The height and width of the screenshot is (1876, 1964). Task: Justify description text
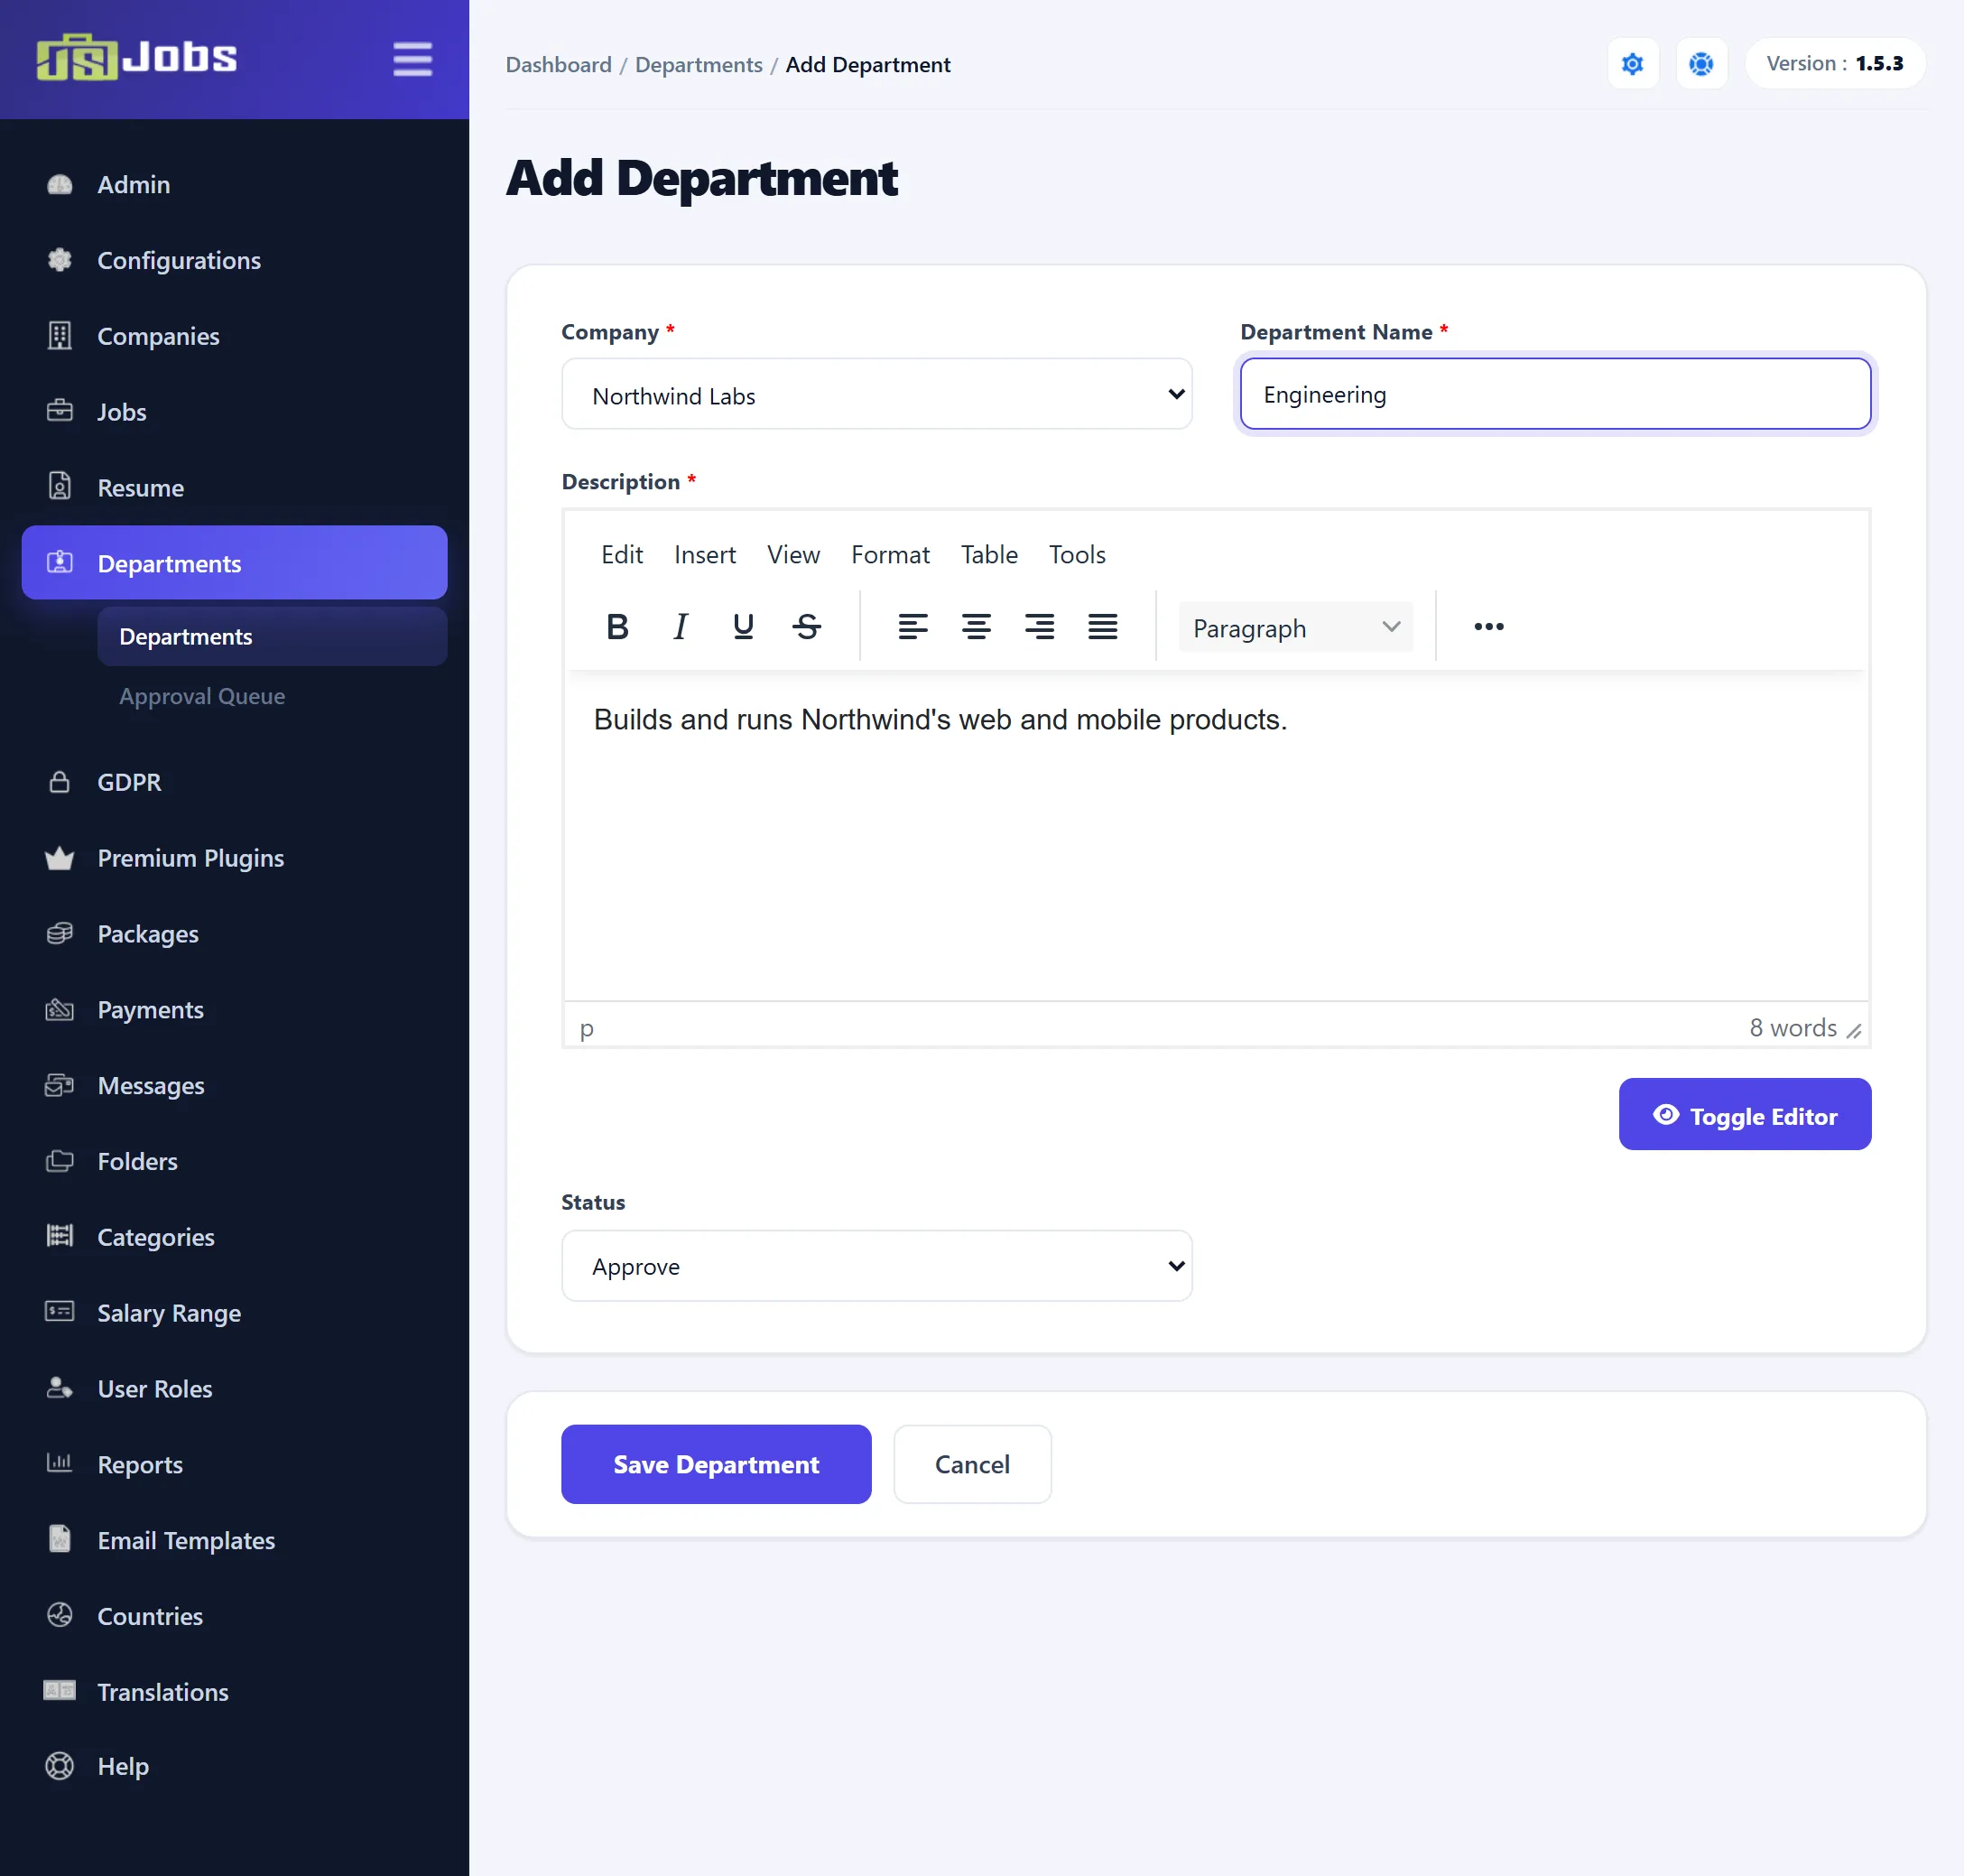(x=1102, y=627)
